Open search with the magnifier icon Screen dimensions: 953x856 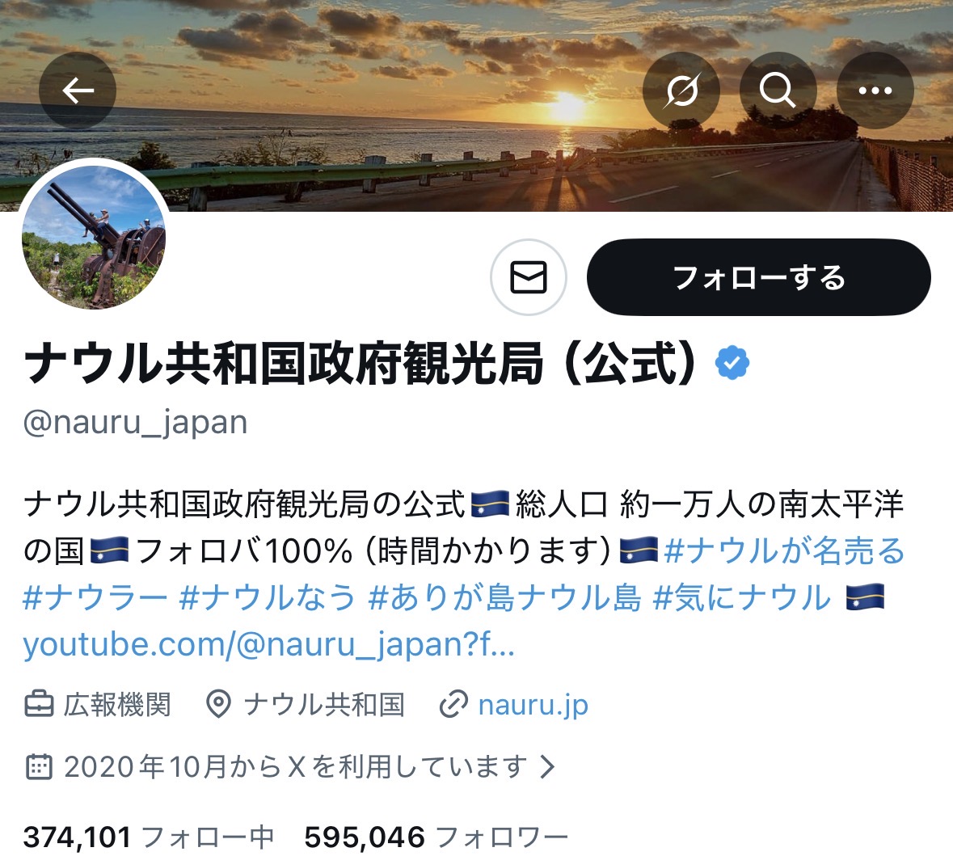point(778,91)
